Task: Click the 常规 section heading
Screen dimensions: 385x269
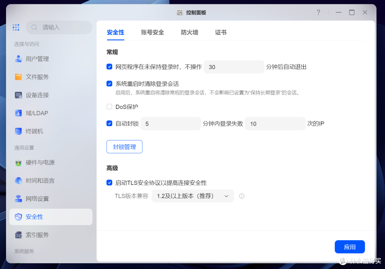Action: [112, 52]
